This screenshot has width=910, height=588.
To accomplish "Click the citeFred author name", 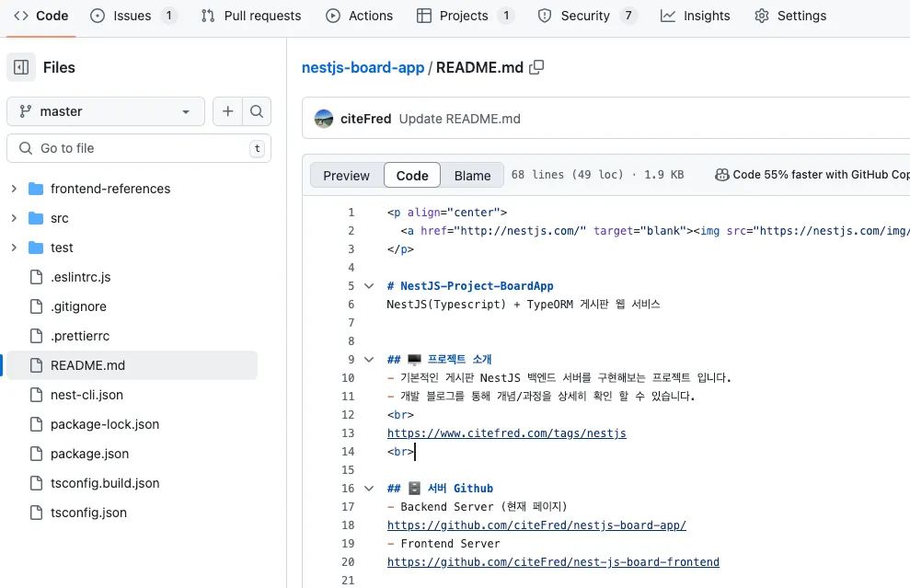I will pos(365,119).
